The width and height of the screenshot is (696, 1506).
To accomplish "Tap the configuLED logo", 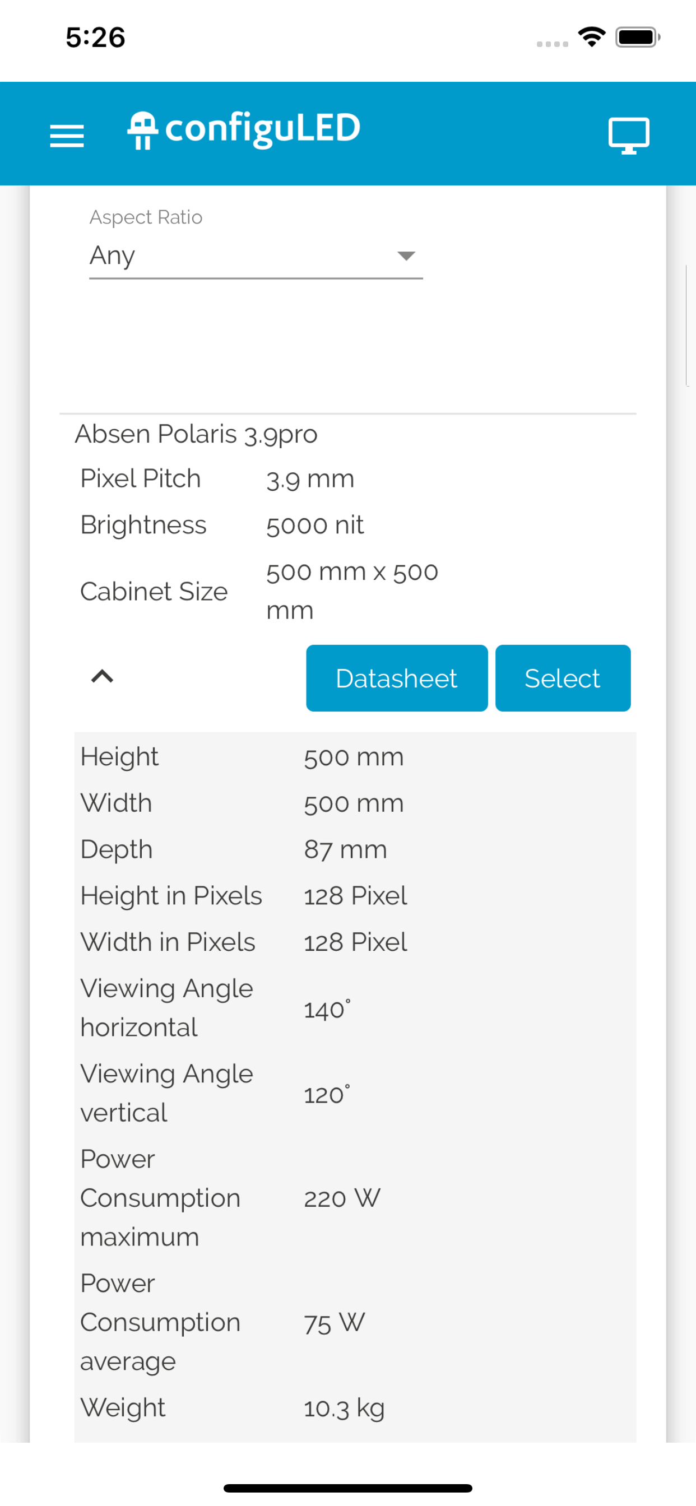I will (244, 130).
